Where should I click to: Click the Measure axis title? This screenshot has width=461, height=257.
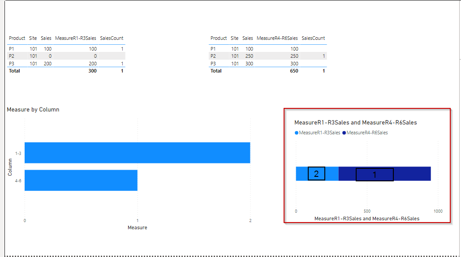(x=137, y=227)
